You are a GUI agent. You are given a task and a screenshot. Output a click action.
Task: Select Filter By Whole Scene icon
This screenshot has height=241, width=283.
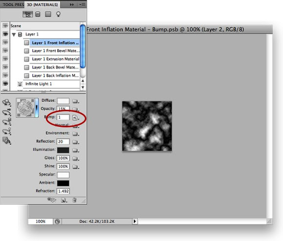28,15
